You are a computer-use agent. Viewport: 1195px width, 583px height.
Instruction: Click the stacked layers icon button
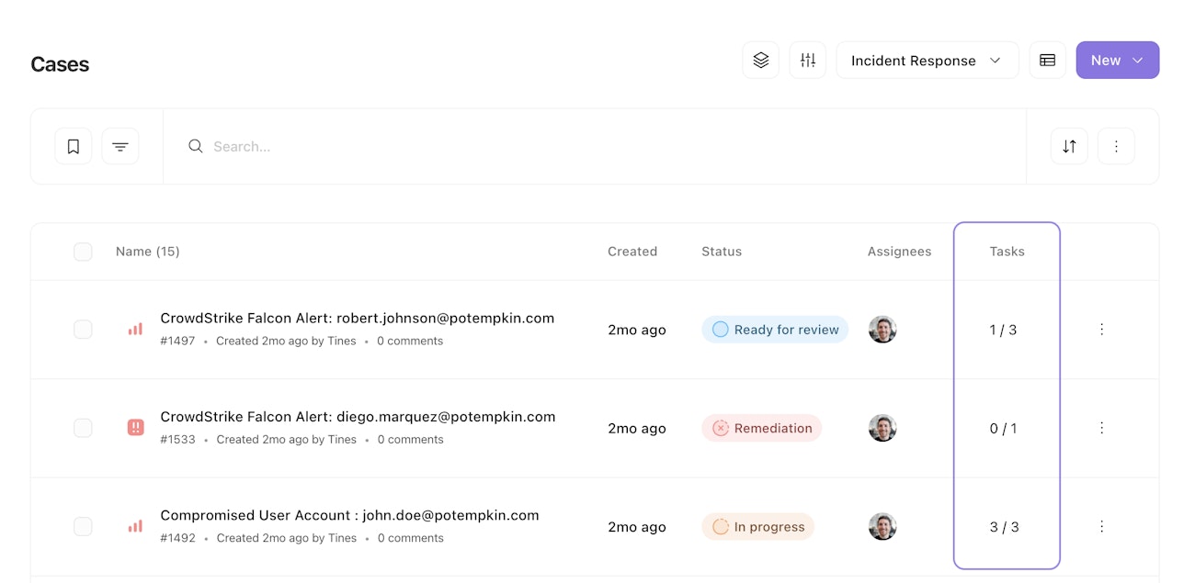760,61
